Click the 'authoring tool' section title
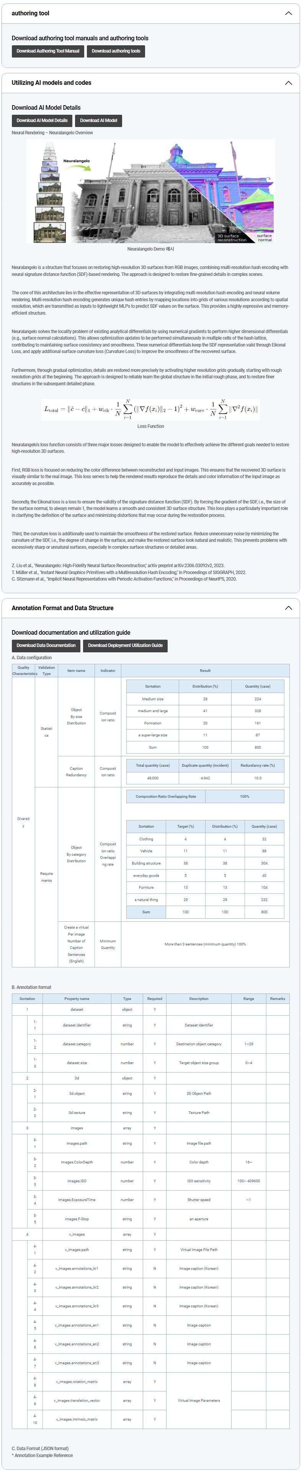Viewport: 302px width, 1472px height. click(x=30, y=13)
